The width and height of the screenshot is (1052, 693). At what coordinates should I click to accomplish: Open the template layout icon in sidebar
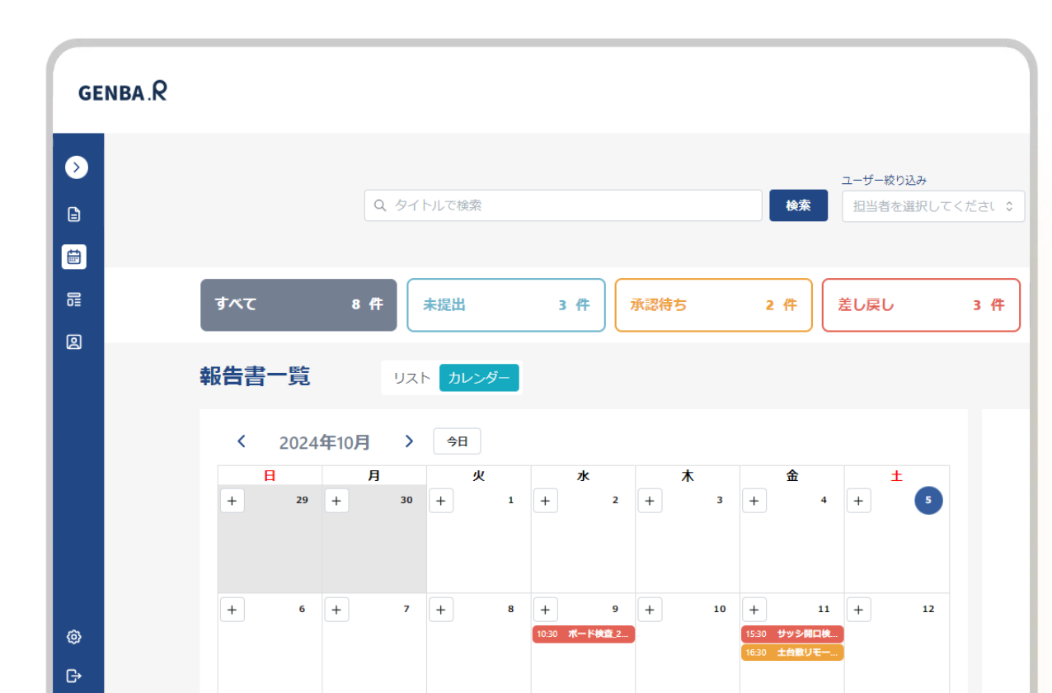74,299
